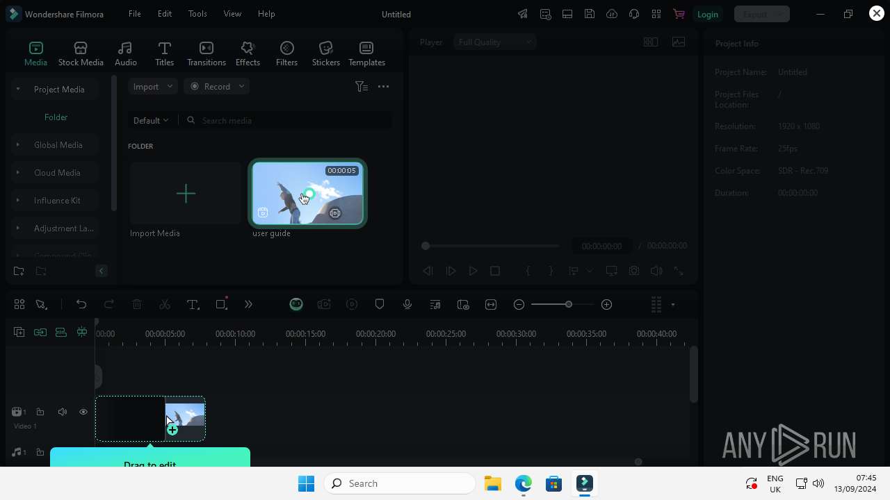The height and width of the screenshot is (500, 890).
Task: Click the Voiceover microphone icon
Action: click(407, 304)
